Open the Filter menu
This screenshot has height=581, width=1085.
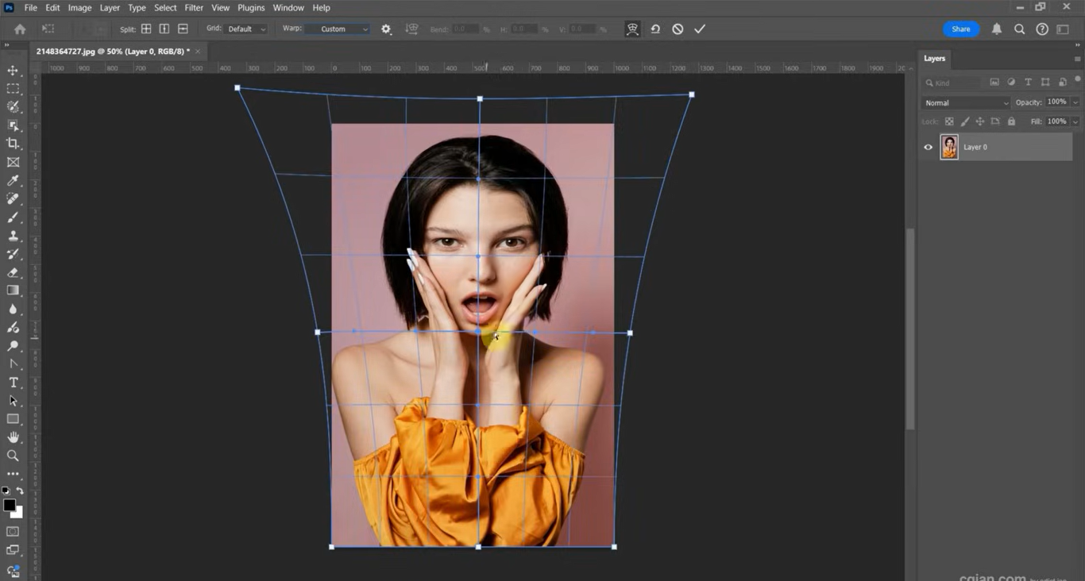pos(194,8)
